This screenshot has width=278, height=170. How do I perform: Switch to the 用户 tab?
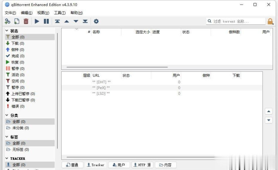(119, 165)
